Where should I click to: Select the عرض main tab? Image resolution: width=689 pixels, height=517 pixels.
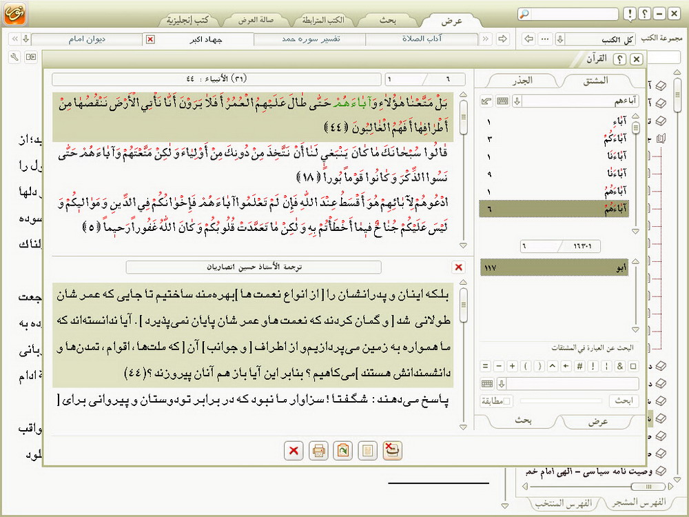451,21
